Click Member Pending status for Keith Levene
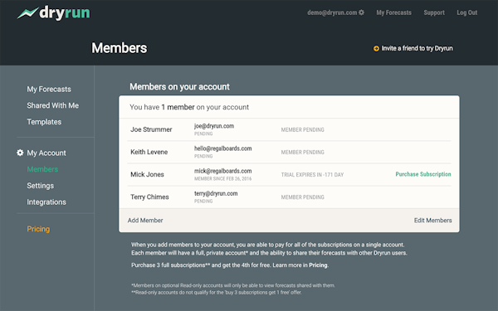Screen dimensions: 498x311 point(303,153)
